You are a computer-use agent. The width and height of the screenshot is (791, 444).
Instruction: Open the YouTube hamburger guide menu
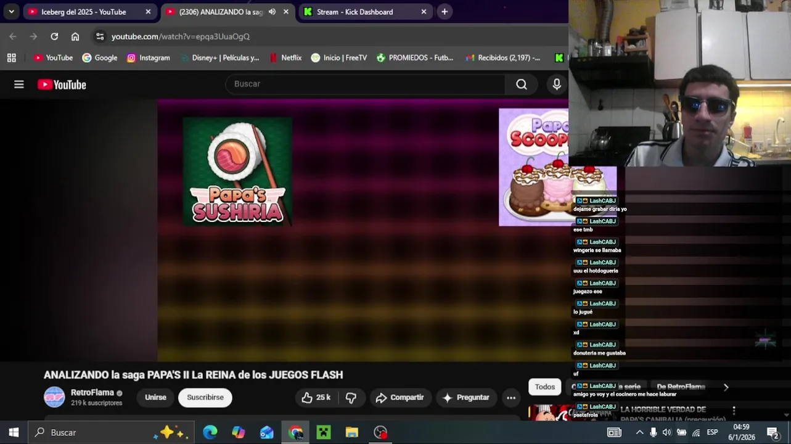click(19, 84)
